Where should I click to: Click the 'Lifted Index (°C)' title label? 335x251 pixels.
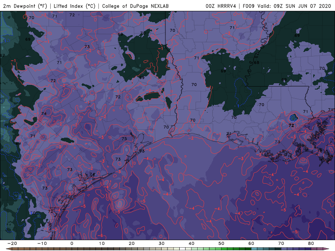tap(75, 6)
